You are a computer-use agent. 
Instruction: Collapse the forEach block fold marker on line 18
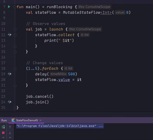[x=15, y=68]
